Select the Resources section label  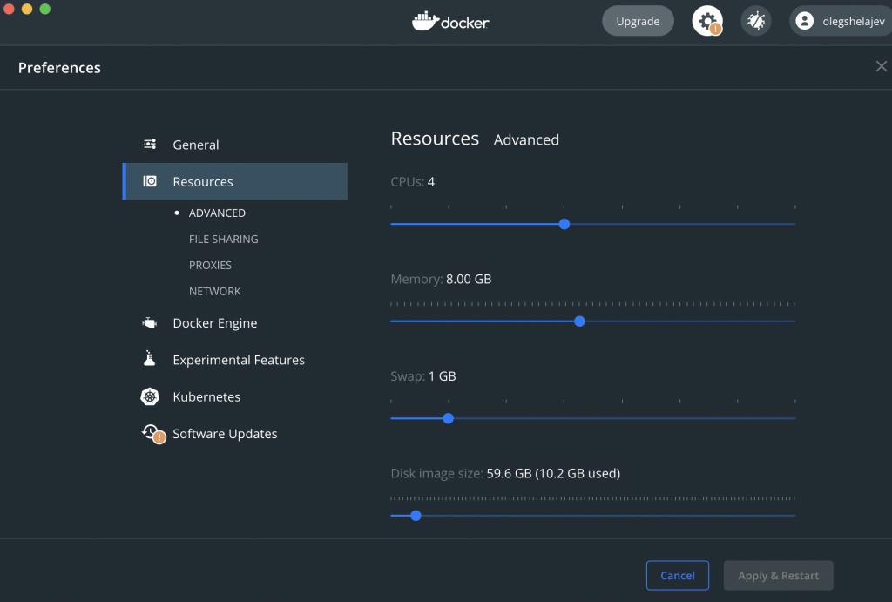tap(203, 181)
